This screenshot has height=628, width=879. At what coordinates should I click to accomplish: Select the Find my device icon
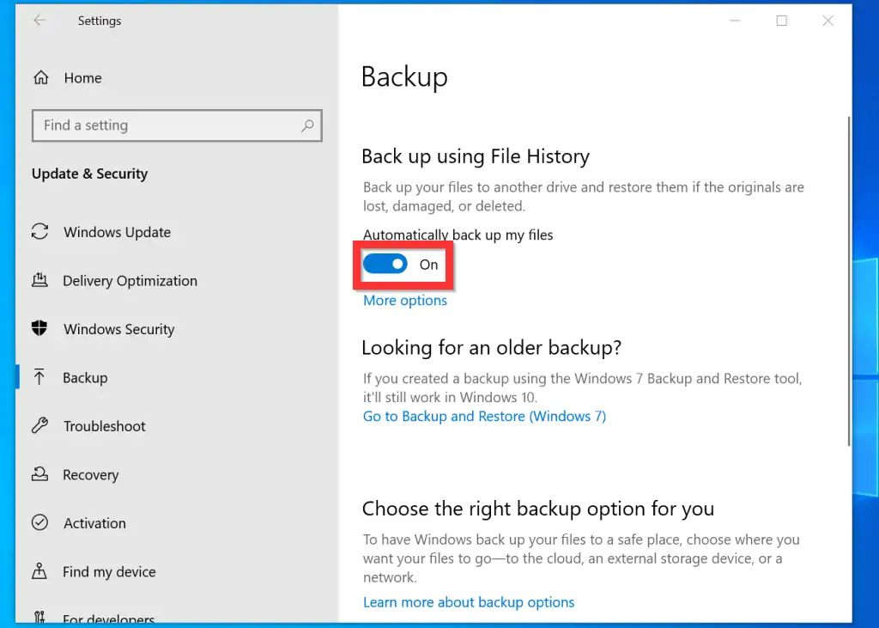pyautogui.click(x=40, y=571)
